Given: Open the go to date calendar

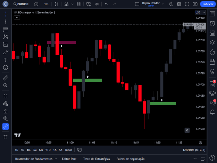Looking at the screenshot, I should pos(79,150).
